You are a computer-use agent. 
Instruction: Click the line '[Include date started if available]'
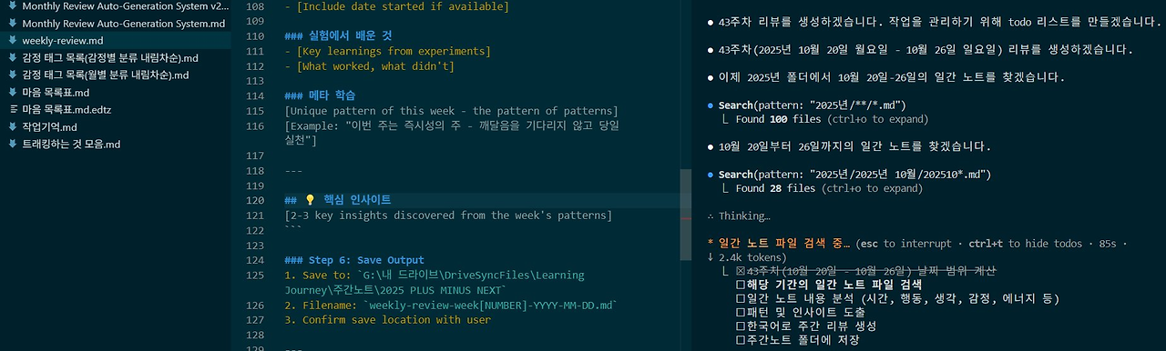point(397,6)
